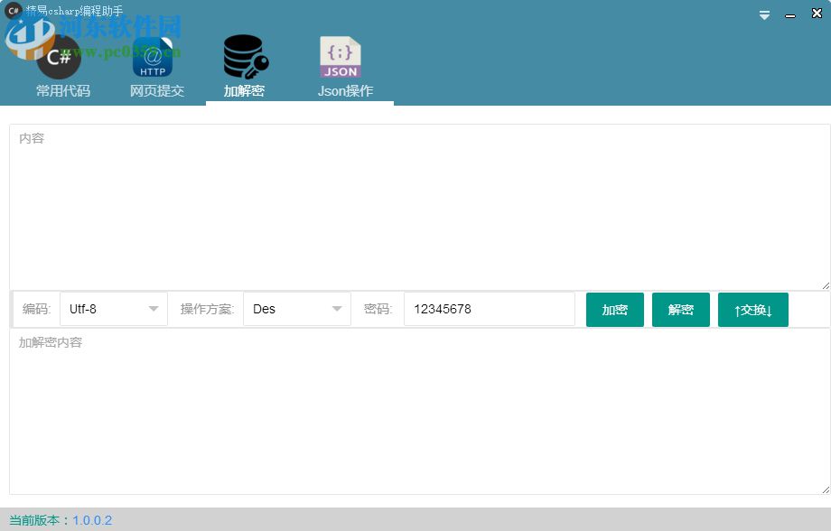Switch to the 常用代码 tab label

[x=63, y=91]
